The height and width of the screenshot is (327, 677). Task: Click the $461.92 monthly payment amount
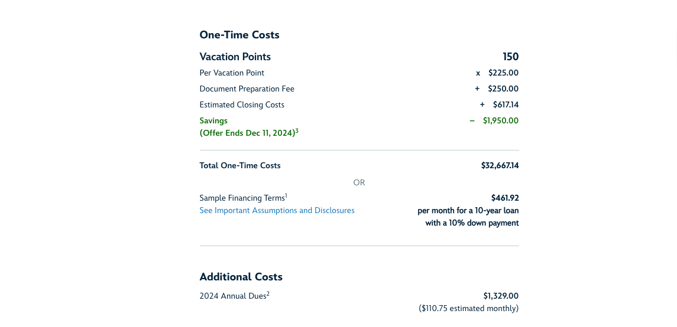[x=505, y=198]
